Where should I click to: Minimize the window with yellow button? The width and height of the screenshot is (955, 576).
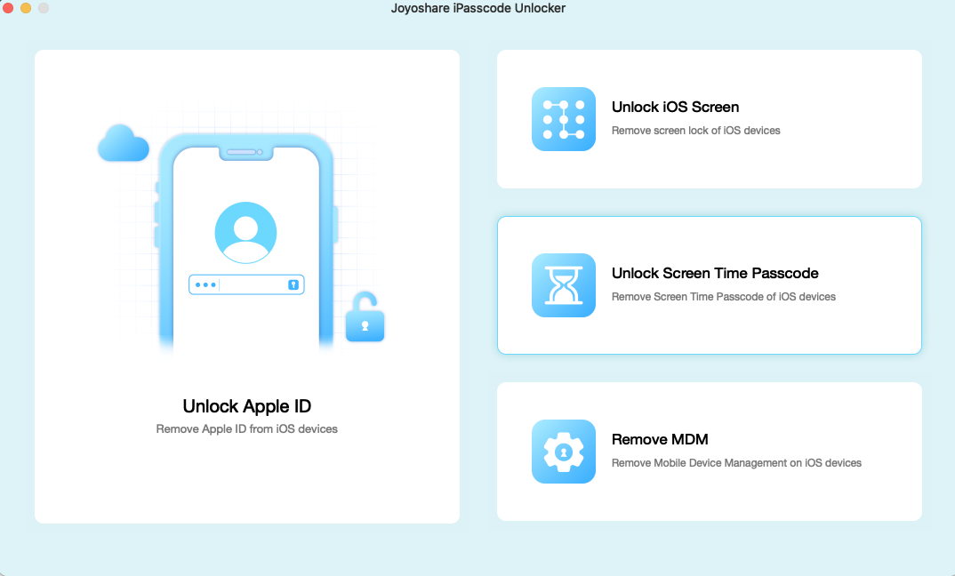[26, 8]
